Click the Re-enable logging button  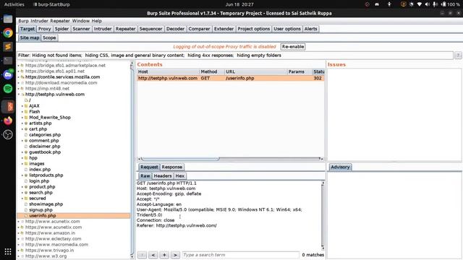pyautogui.click(x=292, y=46)
